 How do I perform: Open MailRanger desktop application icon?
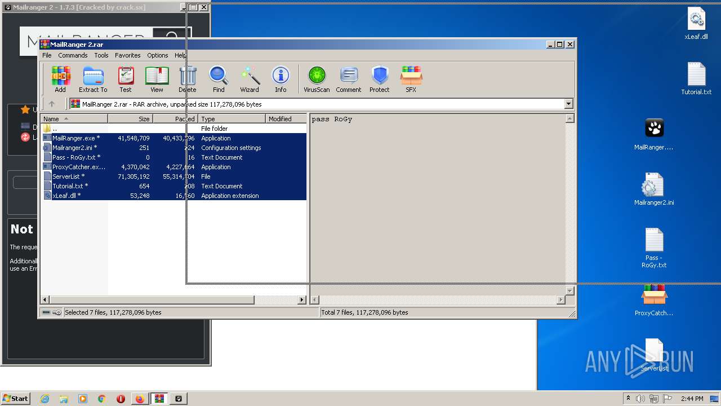click(x=654, y=134)
